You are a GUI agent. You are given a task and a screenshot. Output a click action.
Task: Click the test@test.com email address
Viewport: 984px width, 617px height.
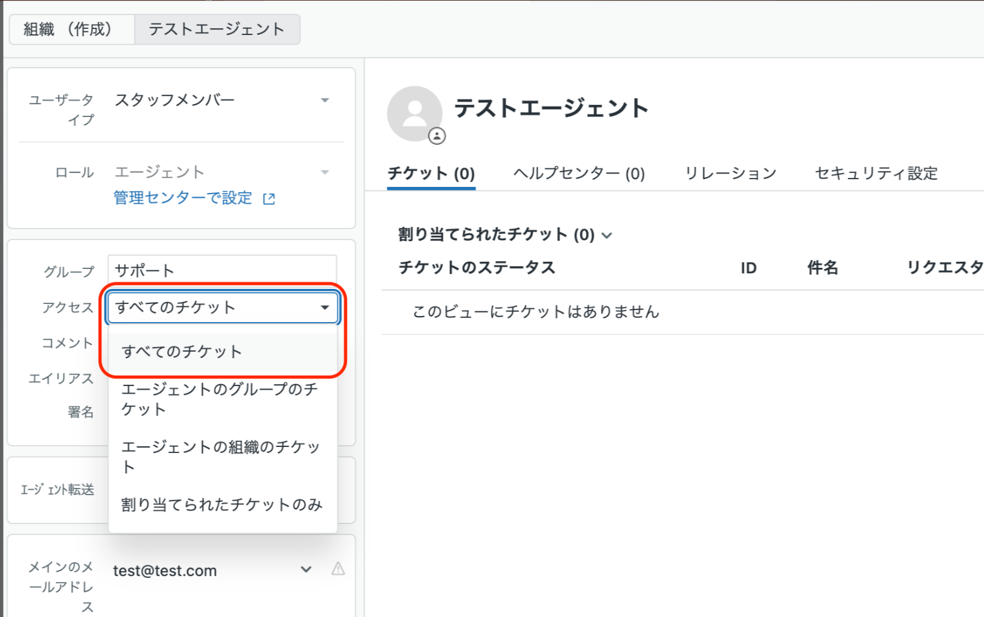click(x=165, y=571)
